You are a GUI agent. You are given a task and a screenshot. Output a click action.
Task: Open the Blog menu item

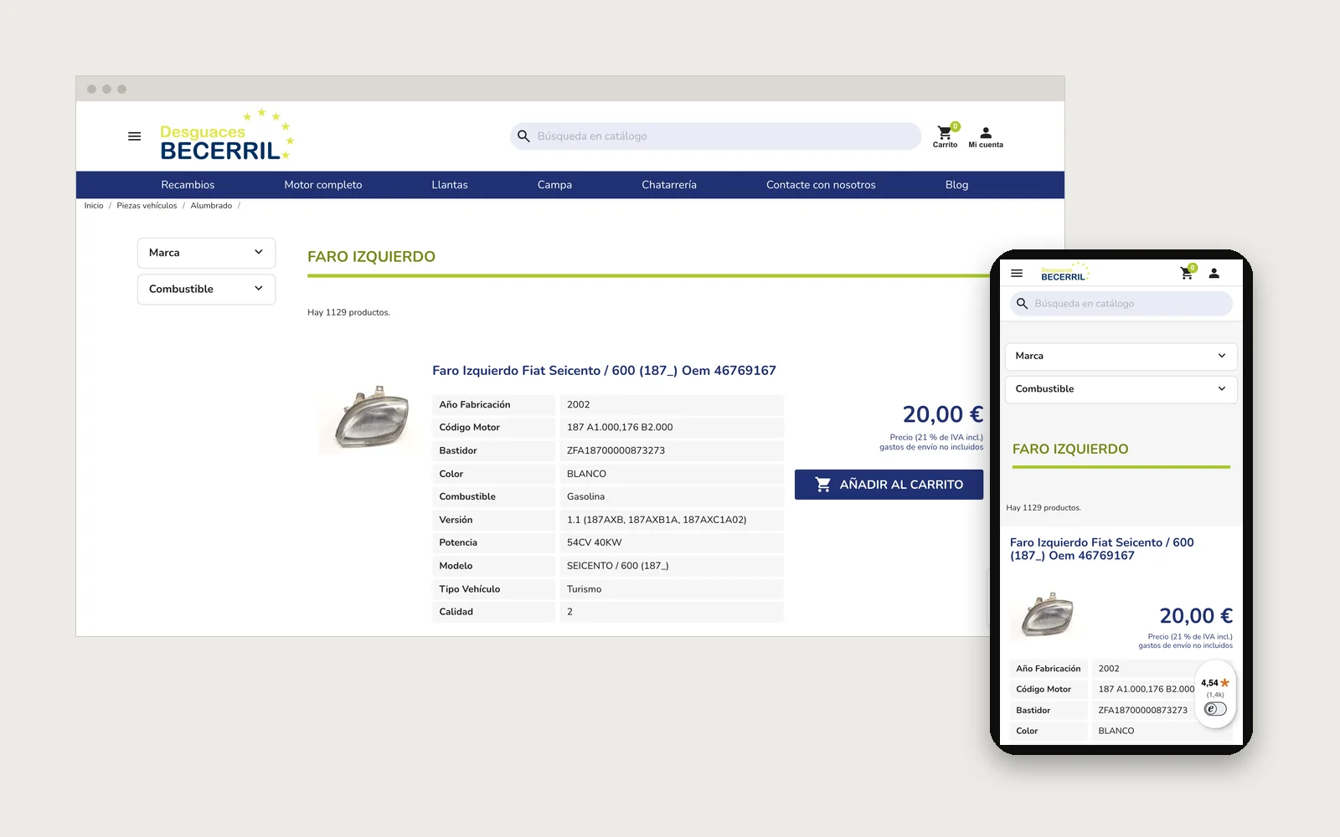(956, 185)
